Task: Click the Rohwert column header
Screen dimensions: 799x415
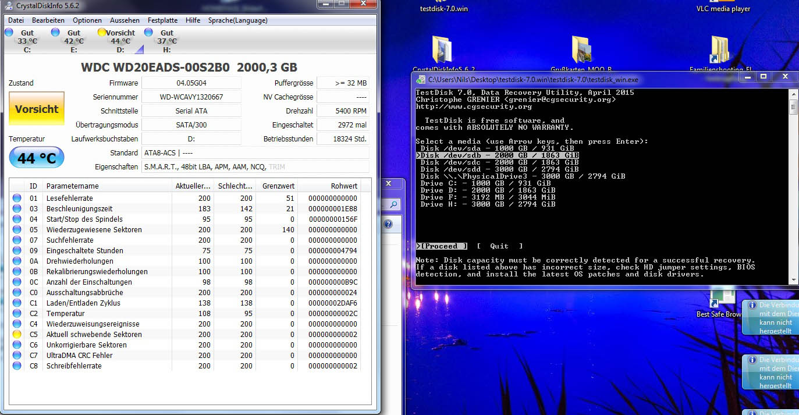Action: (329, 186)
